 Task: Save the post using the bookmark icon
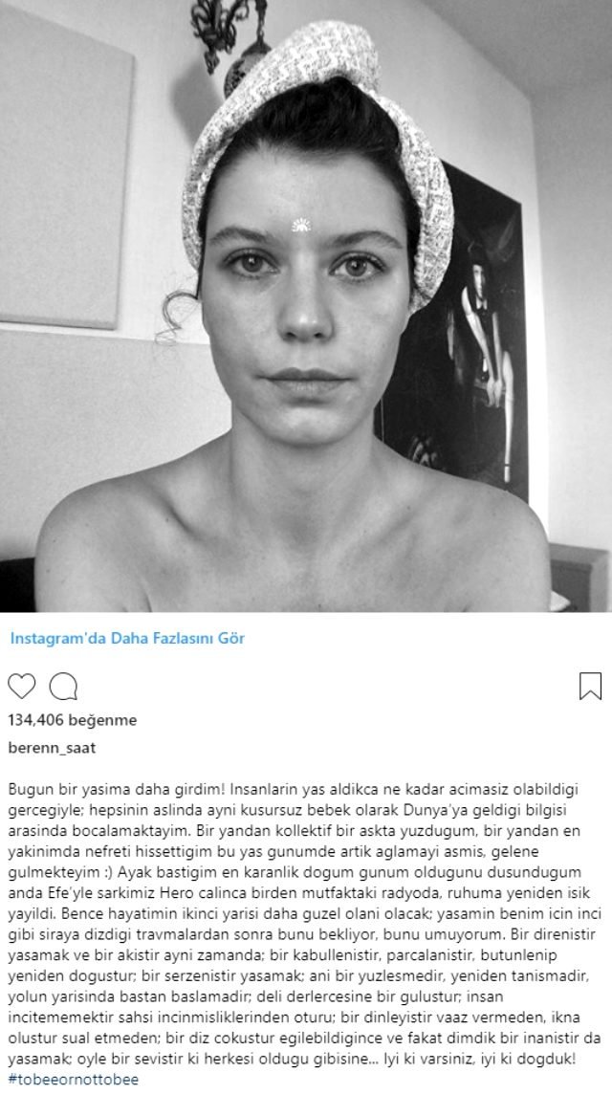point(590,686)
